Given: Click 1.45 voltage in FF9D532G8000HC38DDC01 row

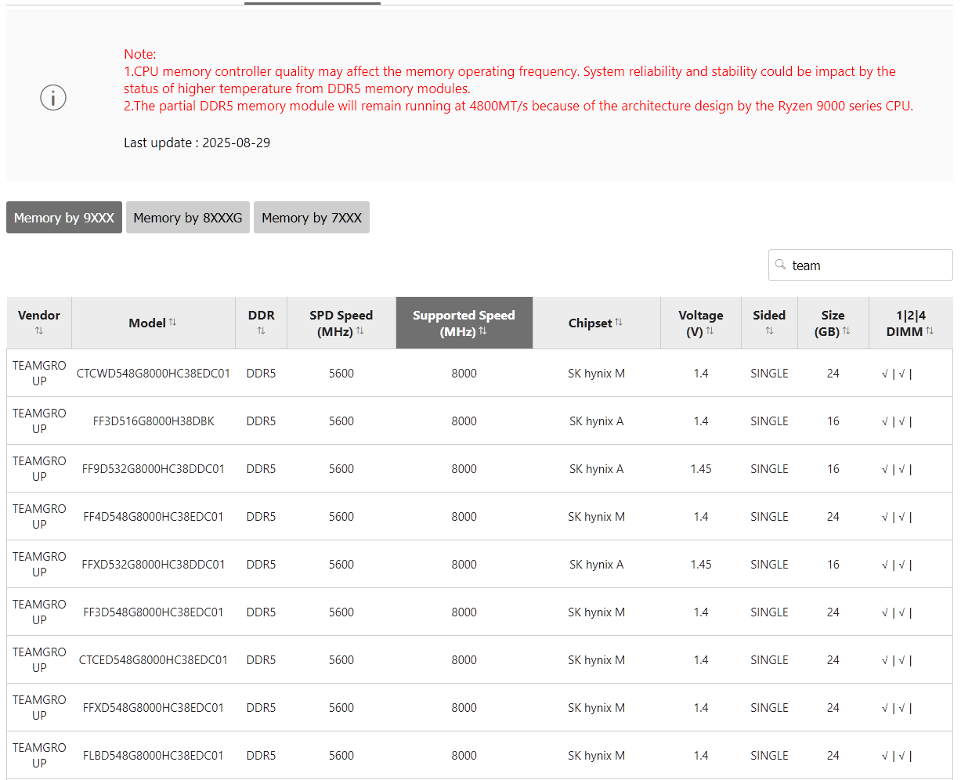Looking at the screenshot, I should [x=701, y=469].
